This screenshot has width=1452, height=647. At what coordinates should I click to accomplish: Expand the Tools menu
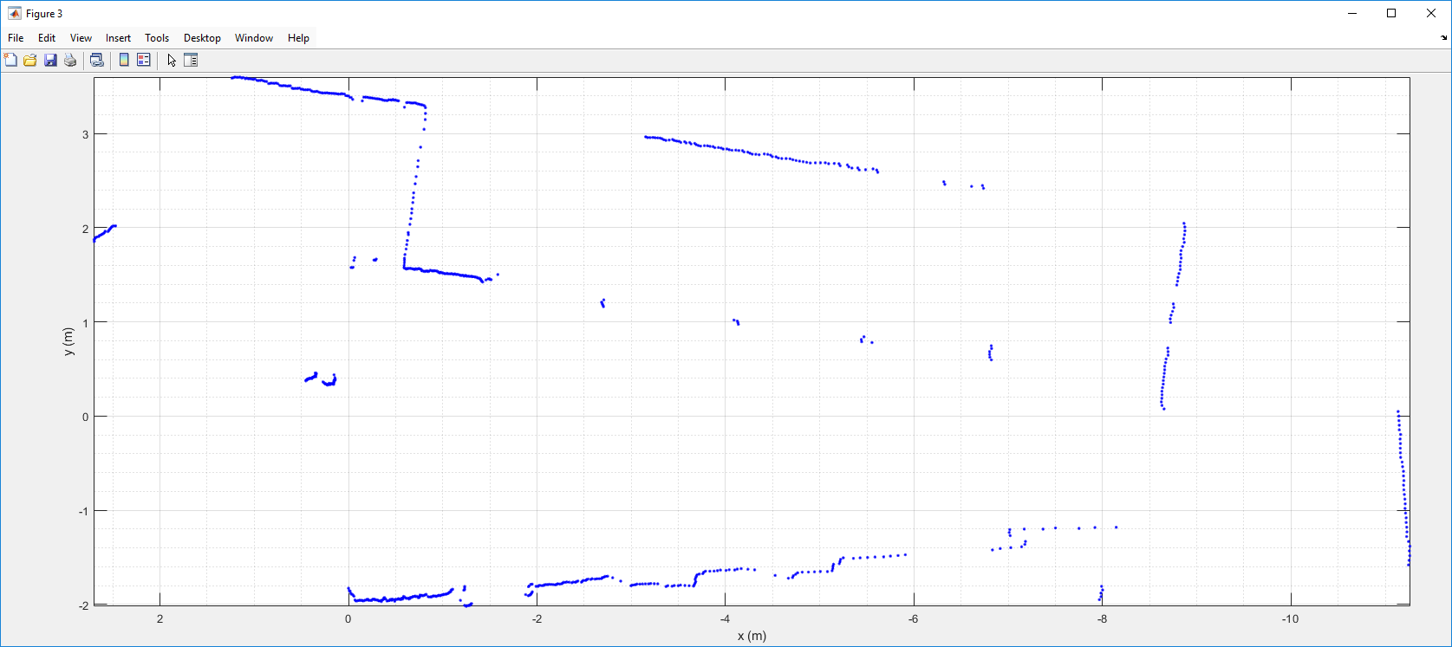tap(157, 38)
